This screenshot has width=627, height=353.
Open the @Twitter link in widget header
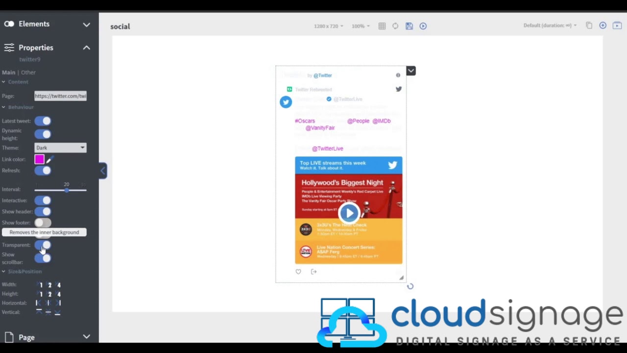(322, 76)
